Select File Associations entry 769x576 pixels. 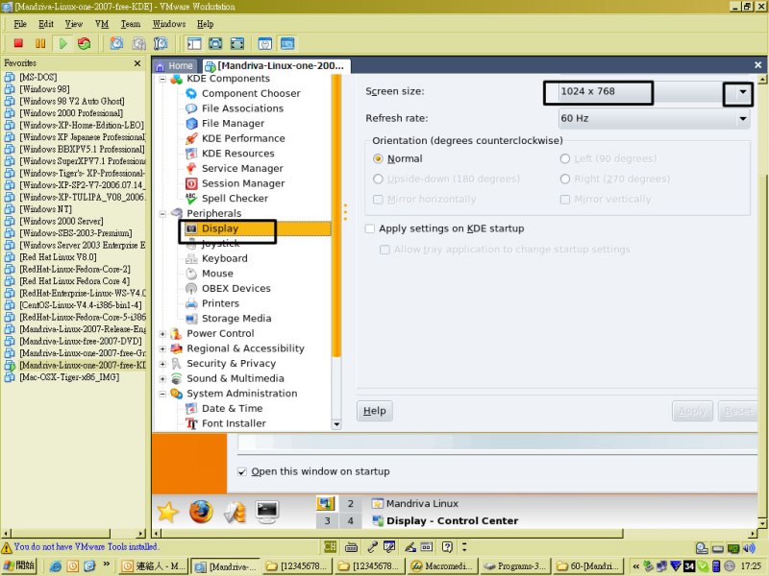tap(242, 108)
